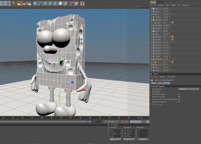This screenshot has width=201, height=144.
Task: Click the Applica button
Action: [143, 139]
